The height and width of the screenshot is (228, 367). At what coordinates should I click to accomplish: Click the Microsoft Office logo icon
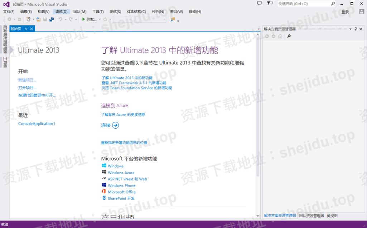coord(104,192)
